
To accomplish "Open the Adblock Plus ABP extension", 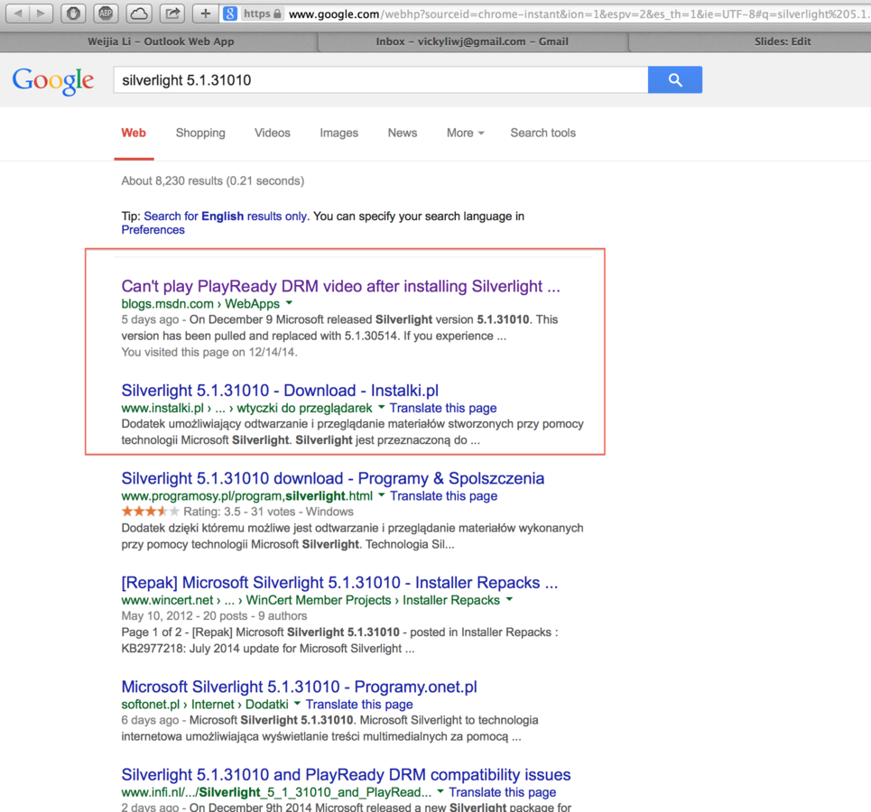I will [x=106, y=13].
